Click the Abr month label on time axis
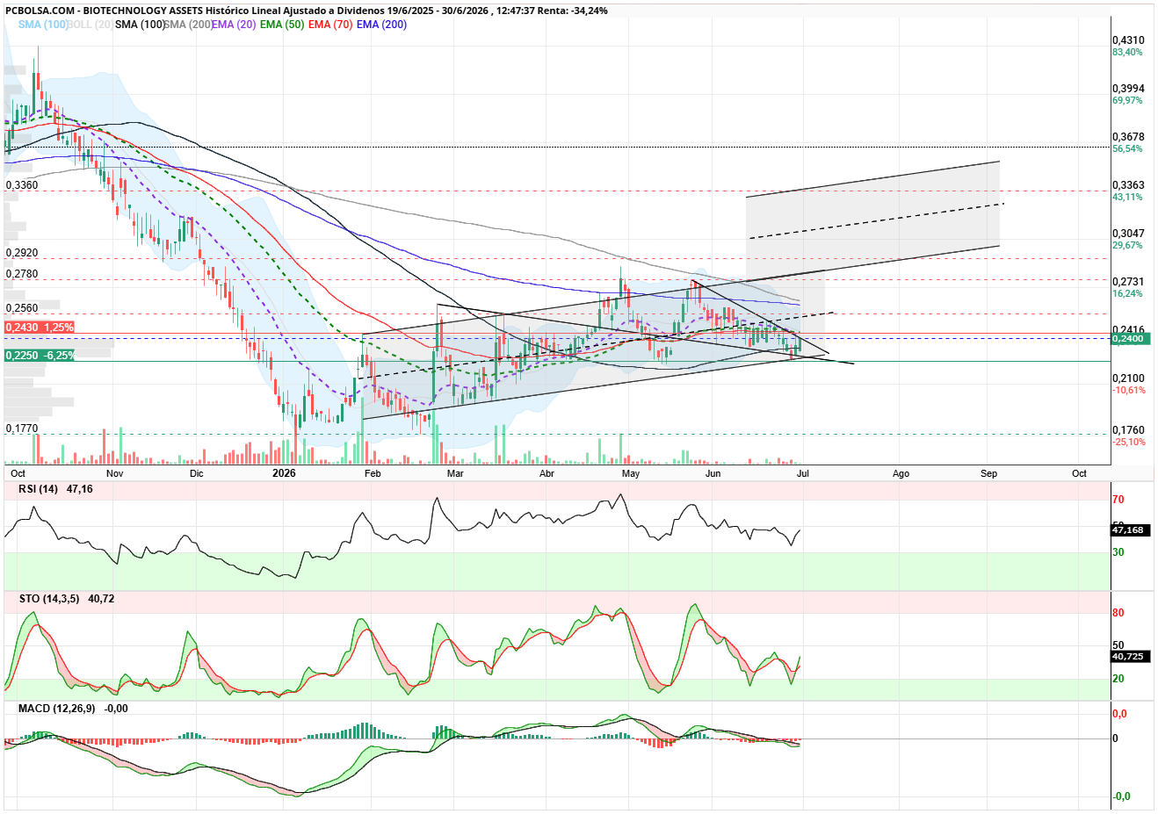The image size is (1158, 814). click(546, 473)
